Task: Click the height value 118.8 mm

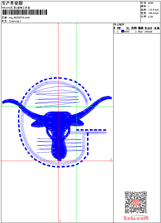Action: click(153, 10)
